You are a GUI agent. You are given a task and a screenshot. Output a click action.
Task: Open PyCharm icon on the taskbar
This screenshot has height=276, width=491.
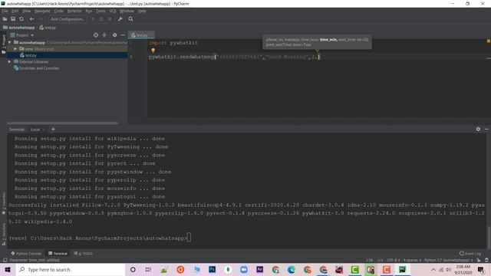[x=402, y=269]
